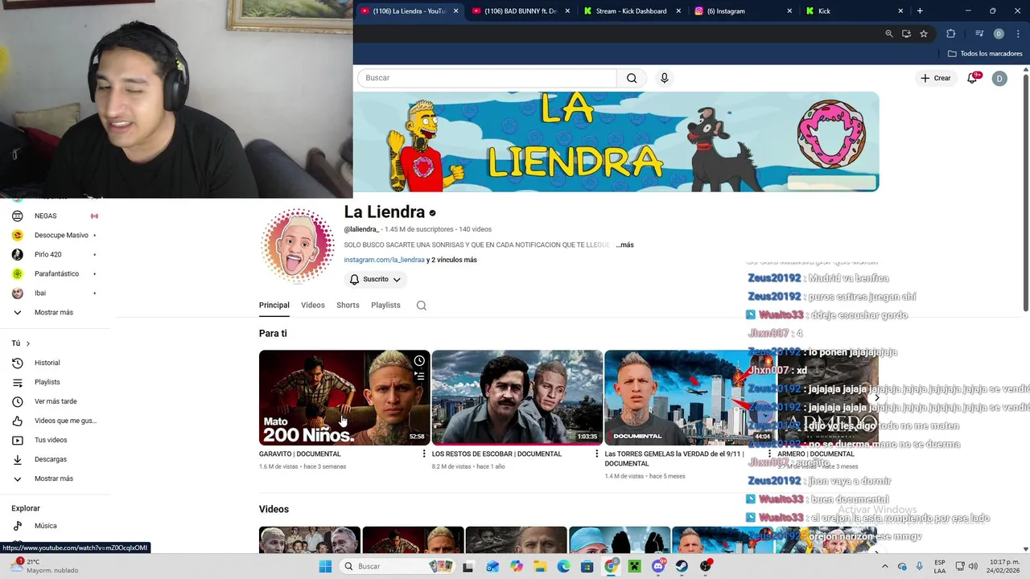Viewport: 1030px width, 579px height.
Task: Open the Suscrito subscription dropdown
Action: (x=375, y=279)
